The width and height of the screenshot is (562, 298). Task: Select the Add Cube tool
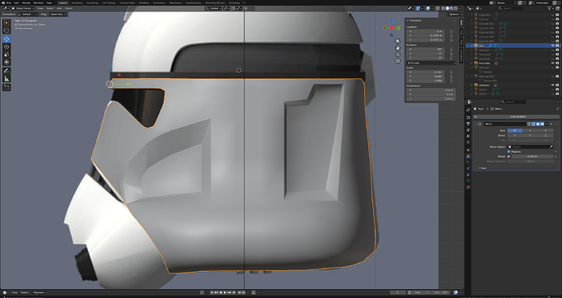7,87
